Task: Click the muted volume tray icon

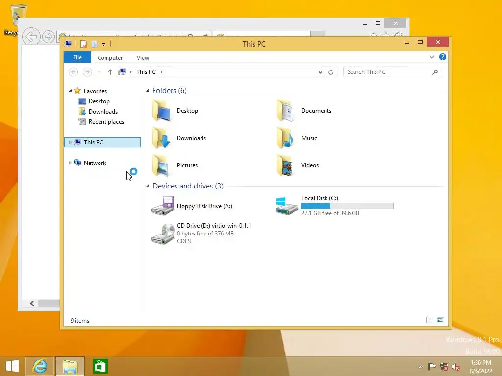Action: [455, 367]
